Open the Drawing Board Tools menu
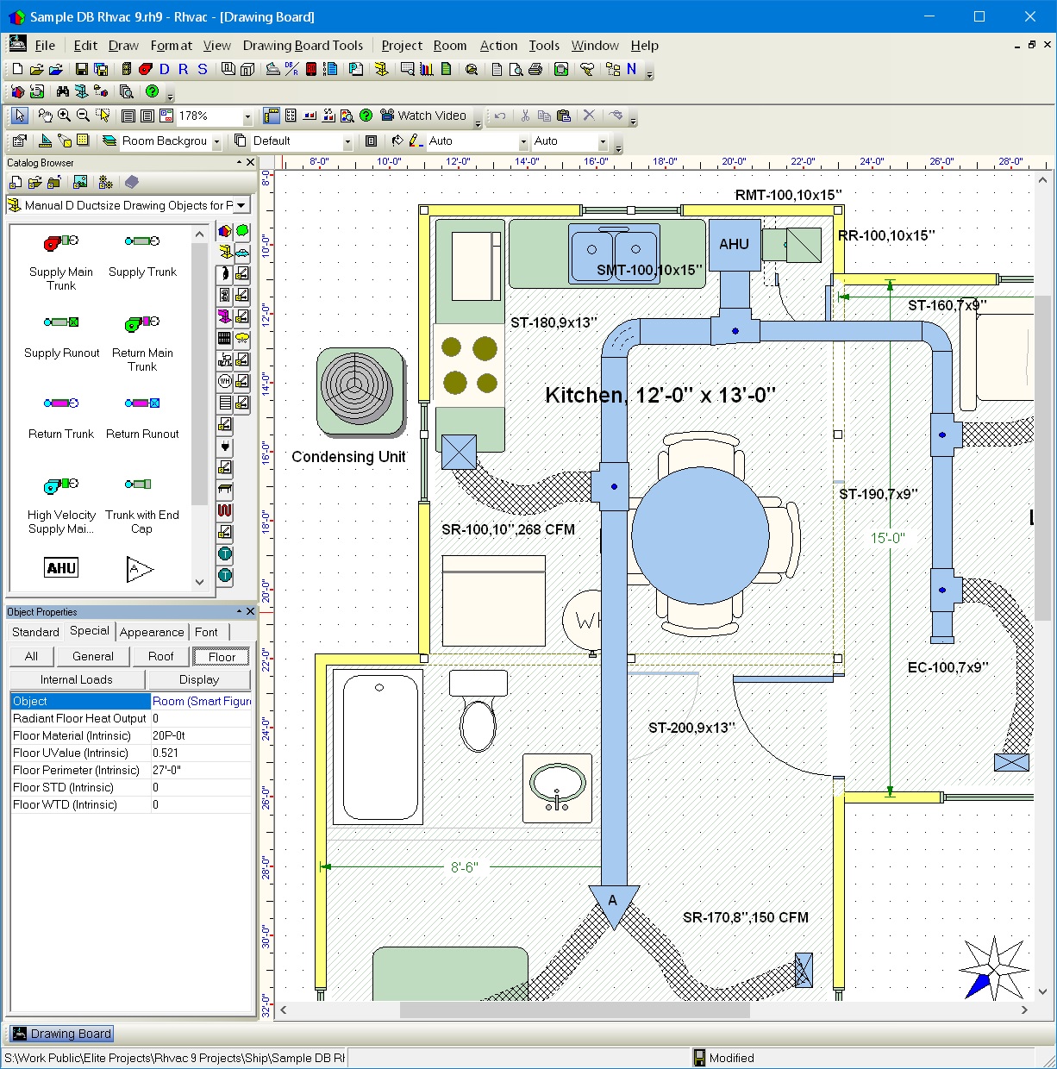This screenshot has width=1057, height=1069. pos(303,46)
